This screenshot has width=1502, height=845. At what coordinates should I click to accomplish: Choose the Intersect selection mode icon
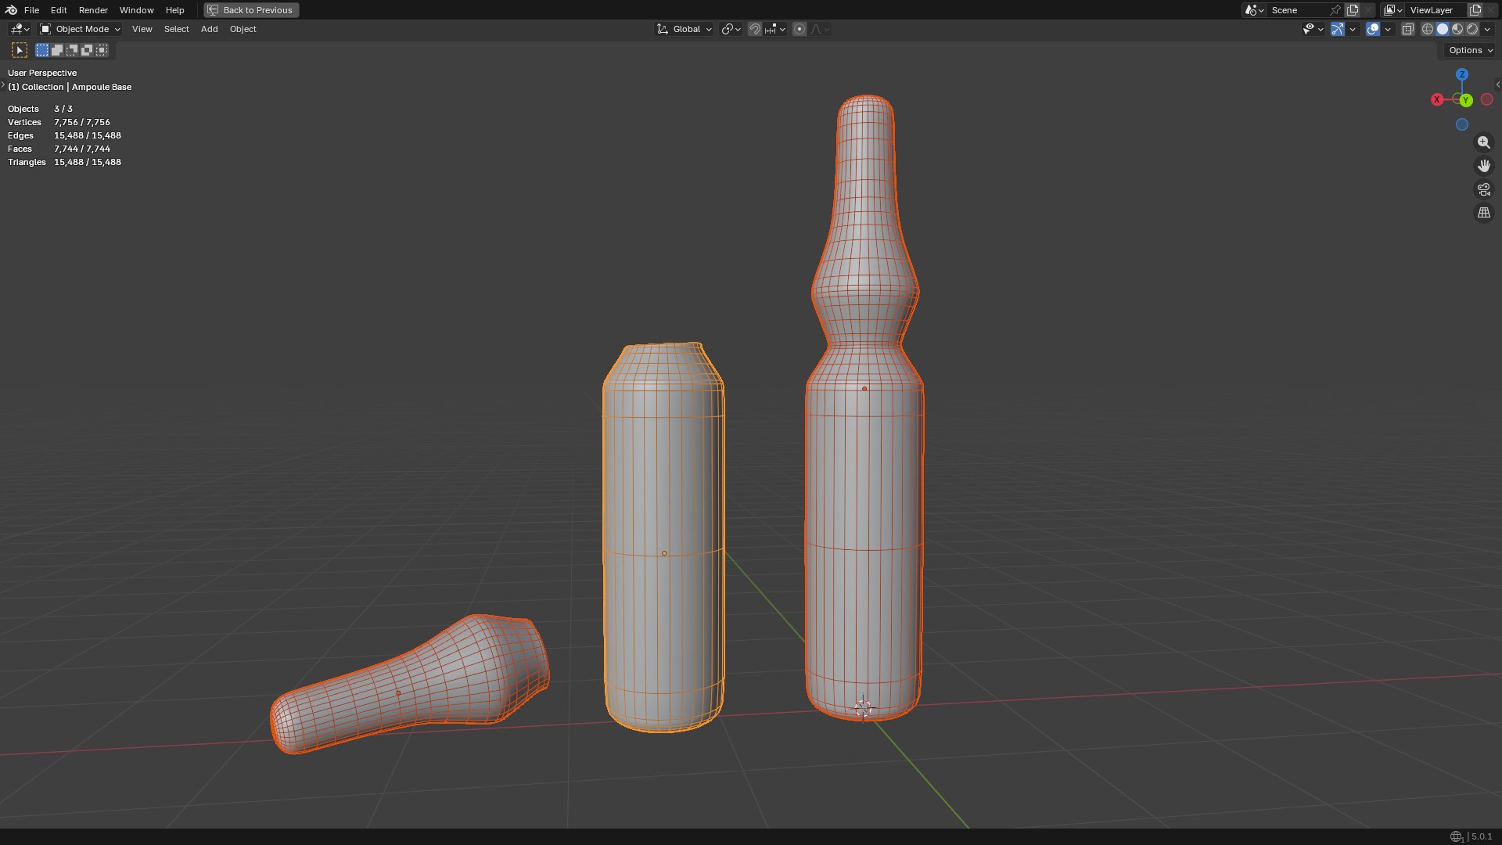coord(102,50)
